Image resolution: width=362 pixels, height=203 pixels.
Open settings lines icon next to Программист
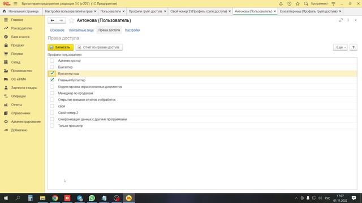point(333,4)
